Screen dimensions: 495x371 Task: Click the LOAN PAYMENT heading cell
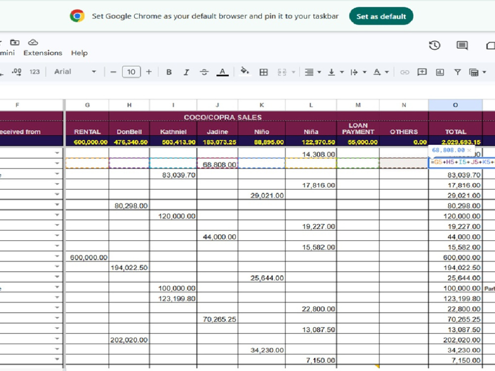pos(358,129)
